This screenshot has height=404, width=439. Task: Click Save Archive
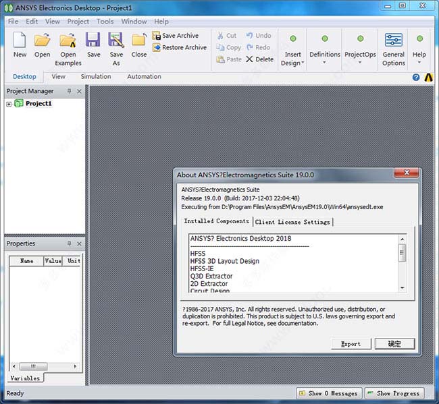pos(176,36)
